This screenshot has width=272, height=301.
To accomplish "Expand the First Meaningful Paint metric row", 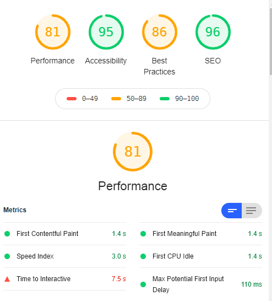I will click(x=200, y=234).
